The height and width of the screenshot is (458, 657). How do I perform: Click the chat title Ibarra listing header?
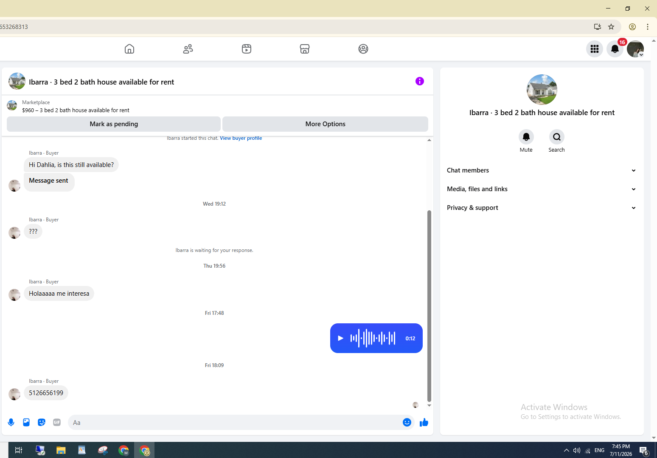[101, 82]
